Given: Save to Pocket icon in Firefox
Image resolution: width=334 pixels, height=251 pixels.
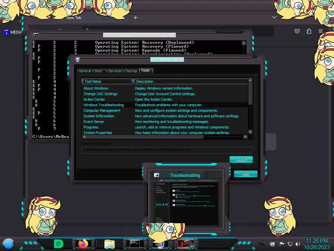Looking at the screenshot, I should [297, 31].
